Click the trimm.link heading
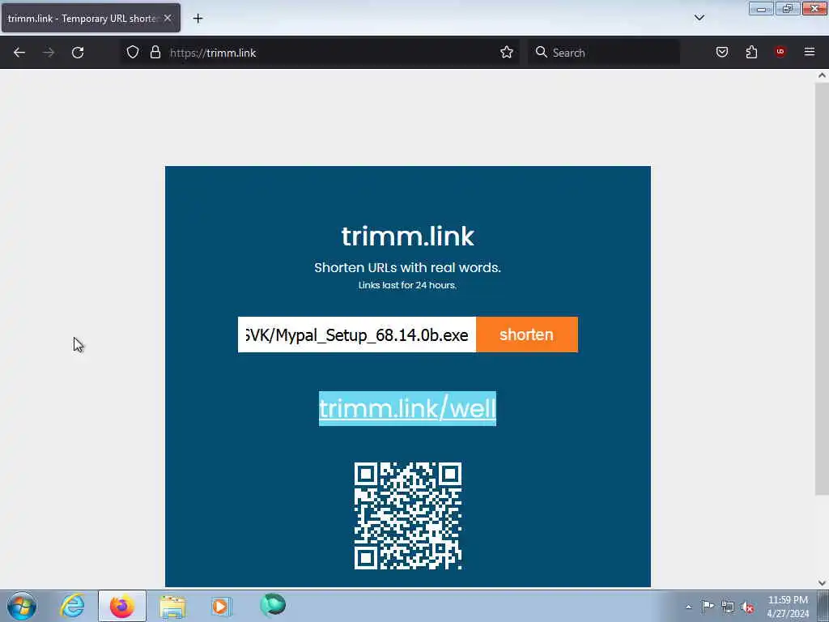Viewport: 829px width, 622px height. click(x=408, y=236)
